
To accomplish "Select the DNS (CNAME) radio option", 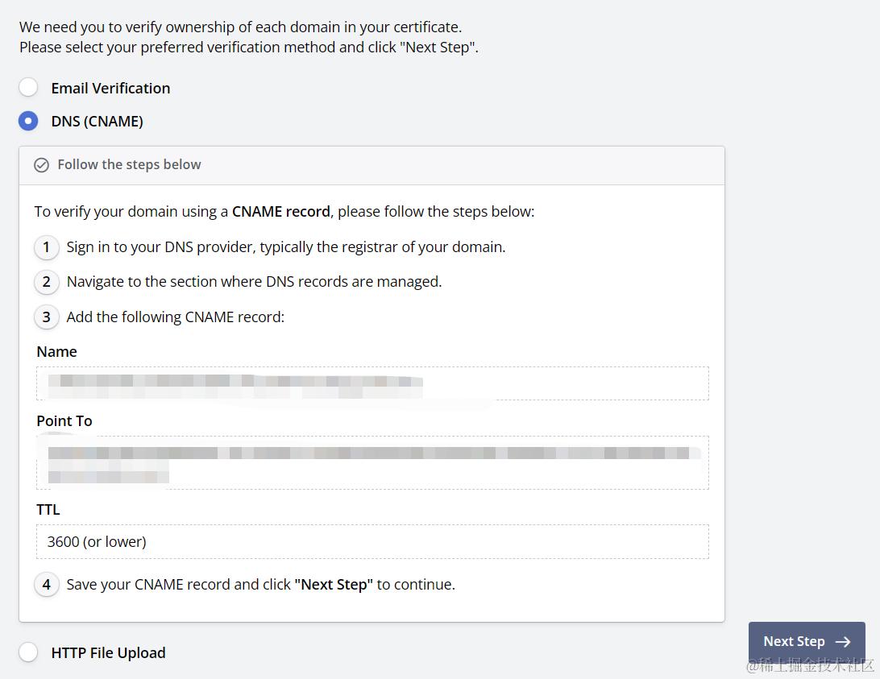I will 28,121.
